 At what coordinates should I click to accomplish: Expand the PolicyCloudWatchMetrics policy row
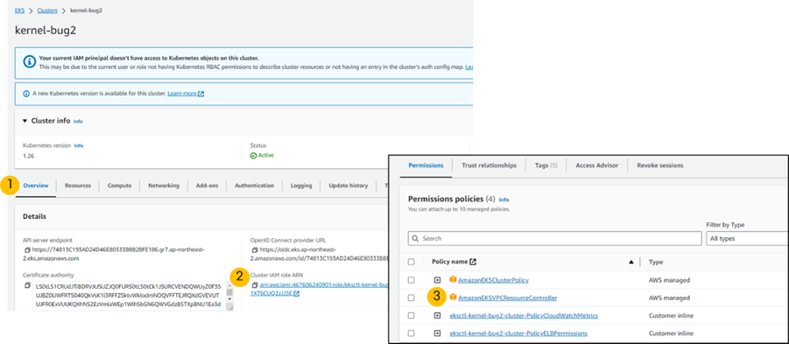437,315
